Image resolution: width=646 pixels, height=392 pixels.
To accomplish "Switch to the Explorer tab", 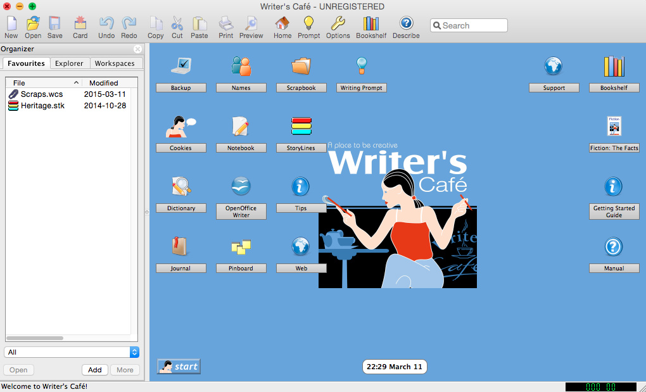I will pyautogui.click(x=69, y=63).
